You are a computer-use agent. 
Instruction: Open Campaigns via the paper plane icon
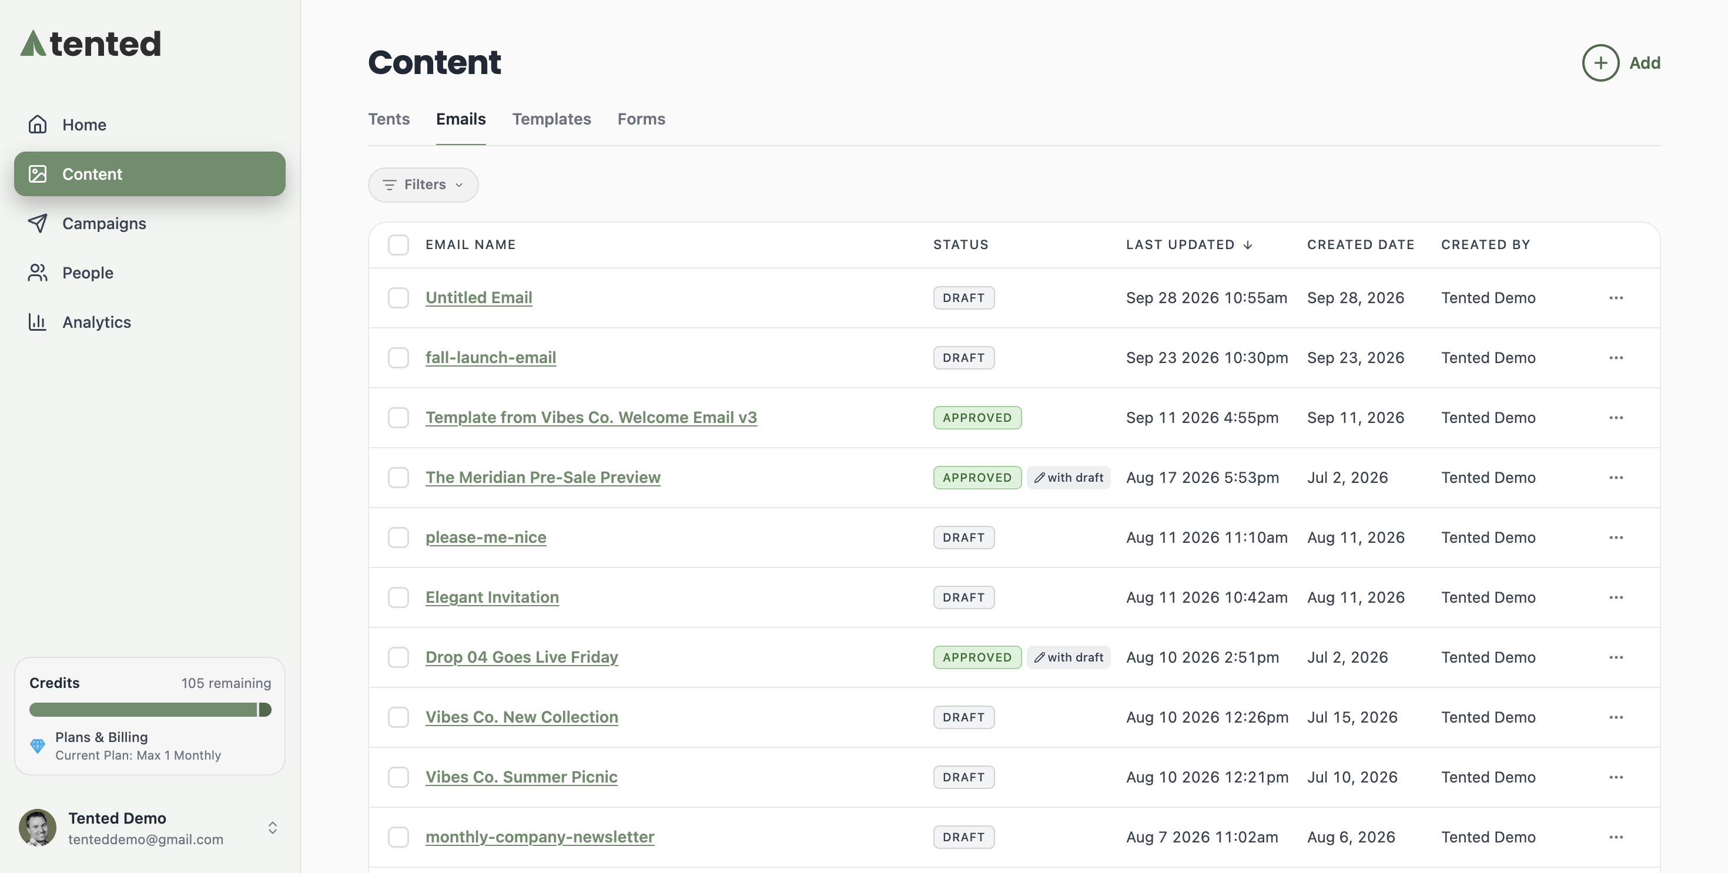coord(38,223)
